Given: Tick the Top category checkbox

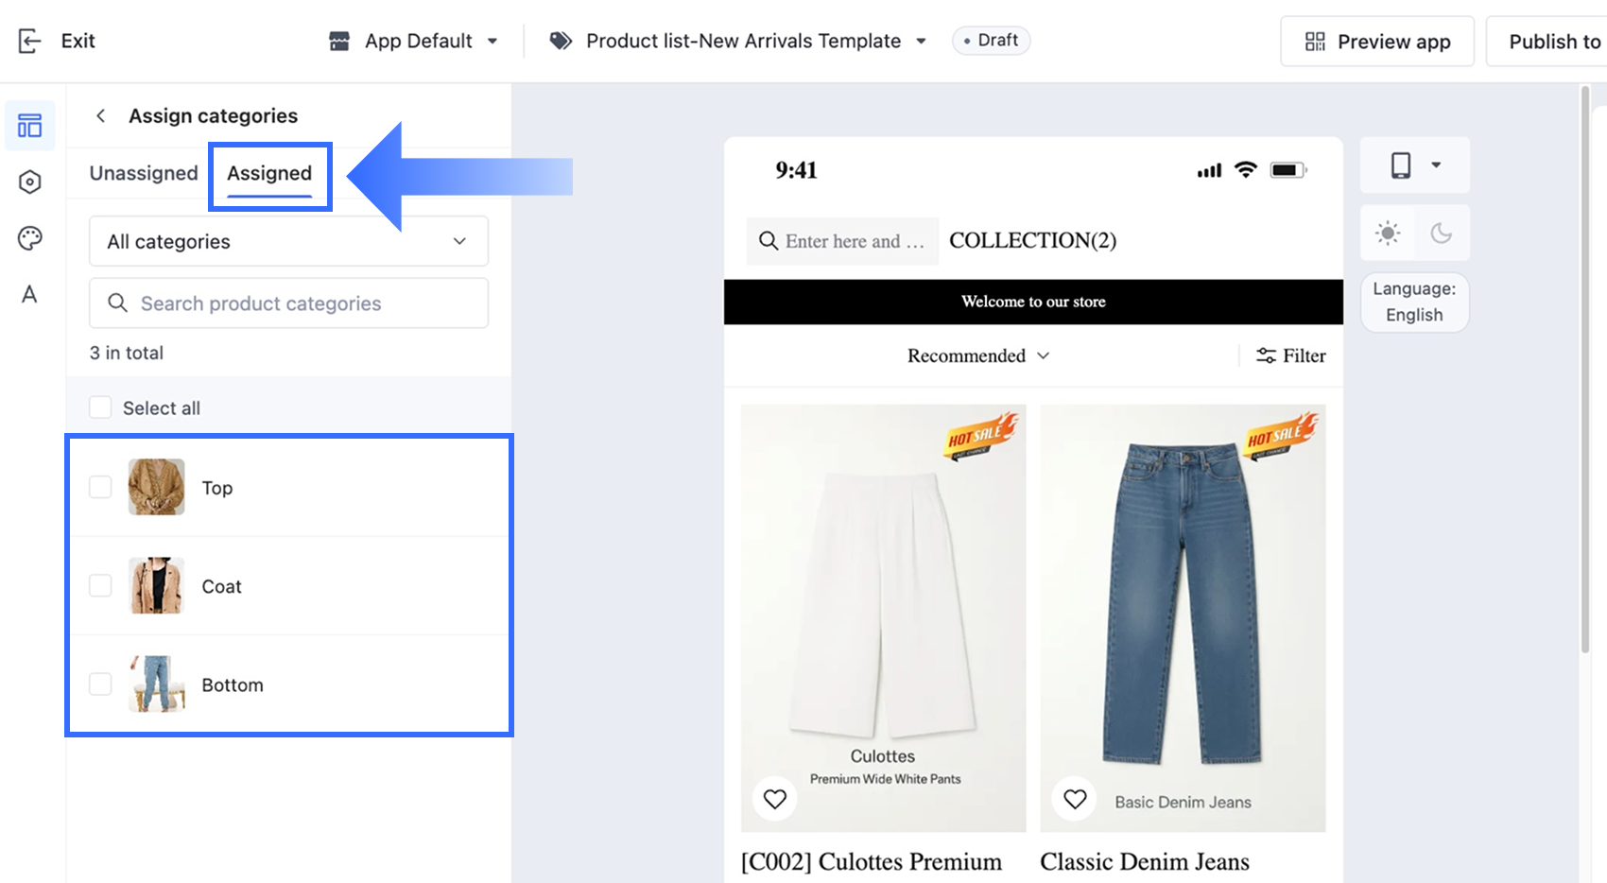Looking at the screenshot, I should [100, 487].
